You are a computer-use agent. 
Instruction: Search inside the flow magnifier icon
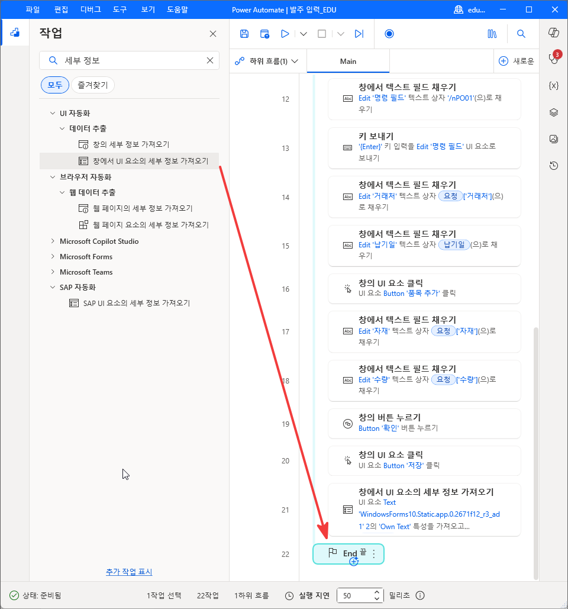pos(521,34)
